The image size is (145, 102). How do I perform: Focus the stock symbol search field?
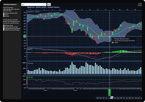pyautogui.click(x=34, y=4)
